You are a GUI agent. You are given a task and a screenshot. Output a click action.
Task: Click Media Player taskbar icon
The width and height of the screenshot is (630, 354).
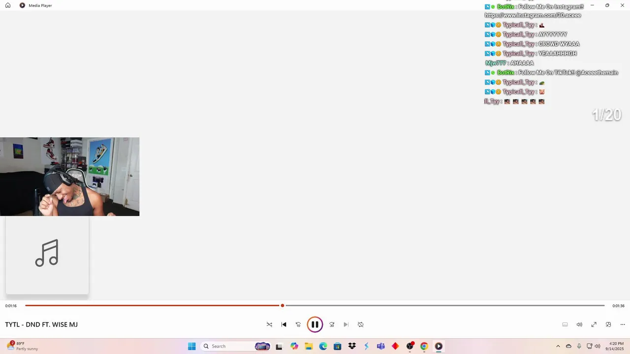click(x=439, y=346)
